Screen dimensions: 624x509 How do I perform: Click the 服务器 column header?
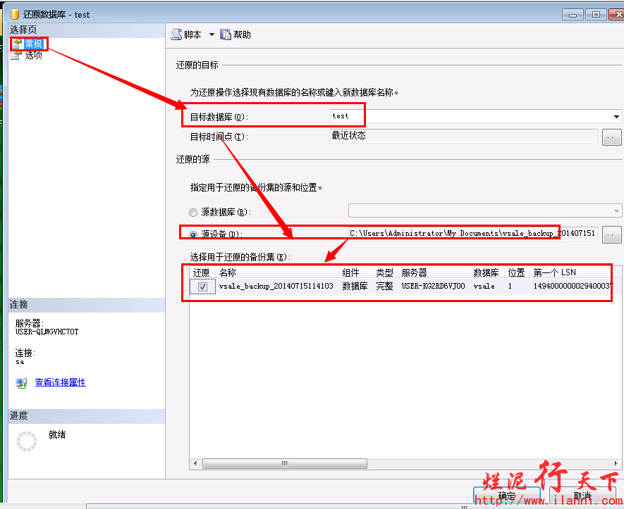click(x=415, y=272)
